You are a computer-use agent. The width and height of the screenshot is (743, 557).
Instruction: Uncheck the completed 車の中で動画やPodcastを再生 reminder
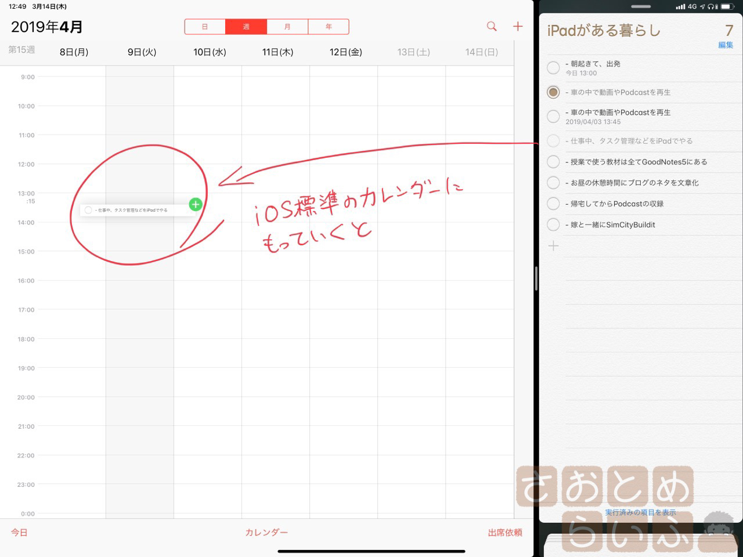[x=554, y=92]
